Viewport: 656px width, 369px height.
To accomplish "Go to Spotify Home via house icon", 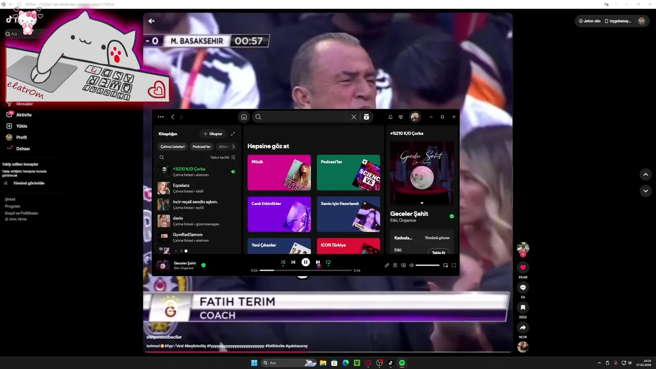I will (244, 117).
